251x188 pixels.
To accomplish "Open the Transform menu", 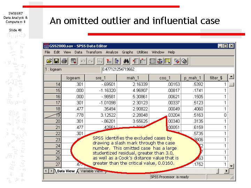I will tap(94, 52).
